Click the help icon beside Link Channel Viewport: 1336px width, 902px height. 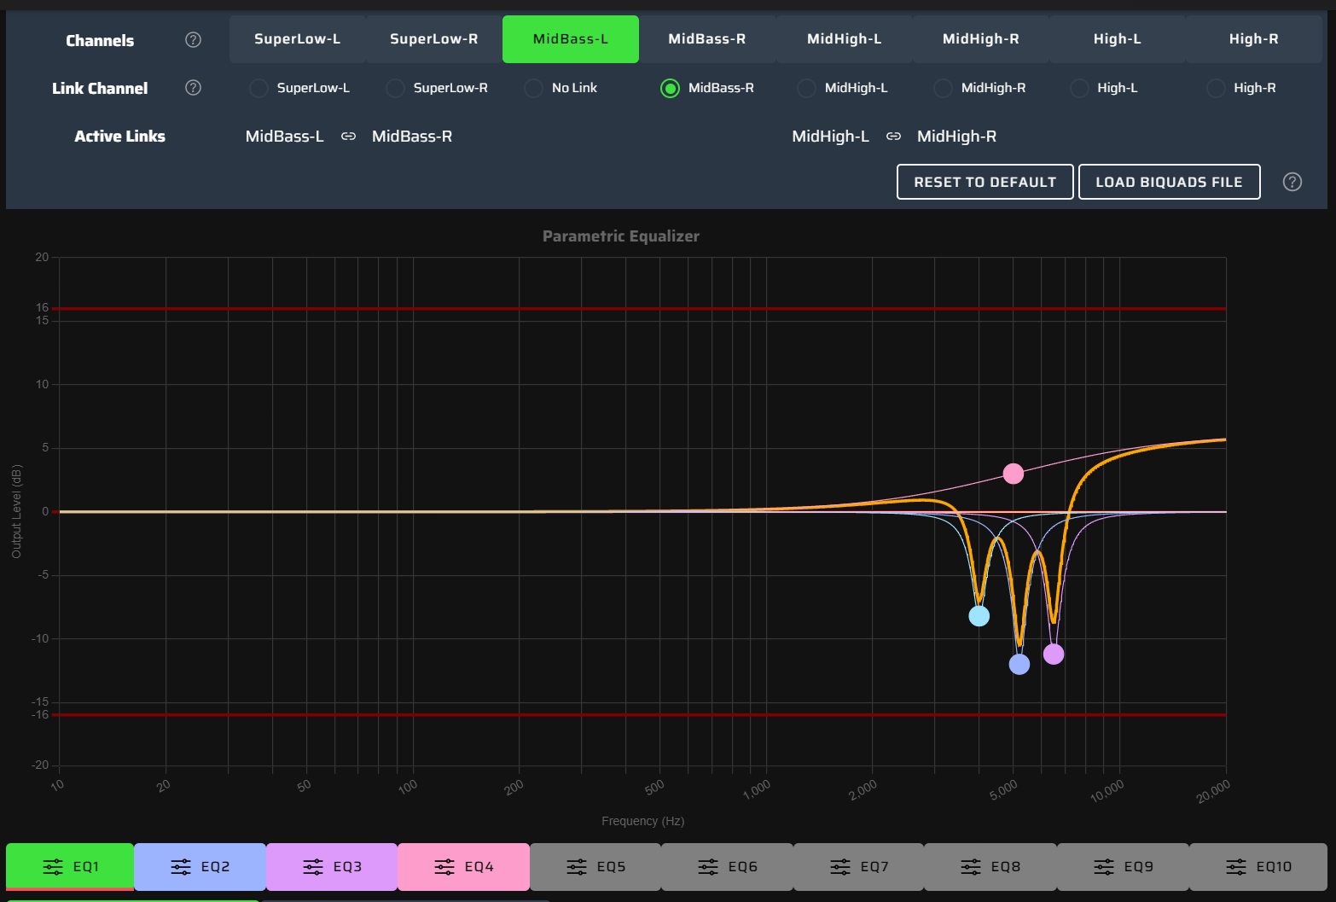[x=194, y=88]
